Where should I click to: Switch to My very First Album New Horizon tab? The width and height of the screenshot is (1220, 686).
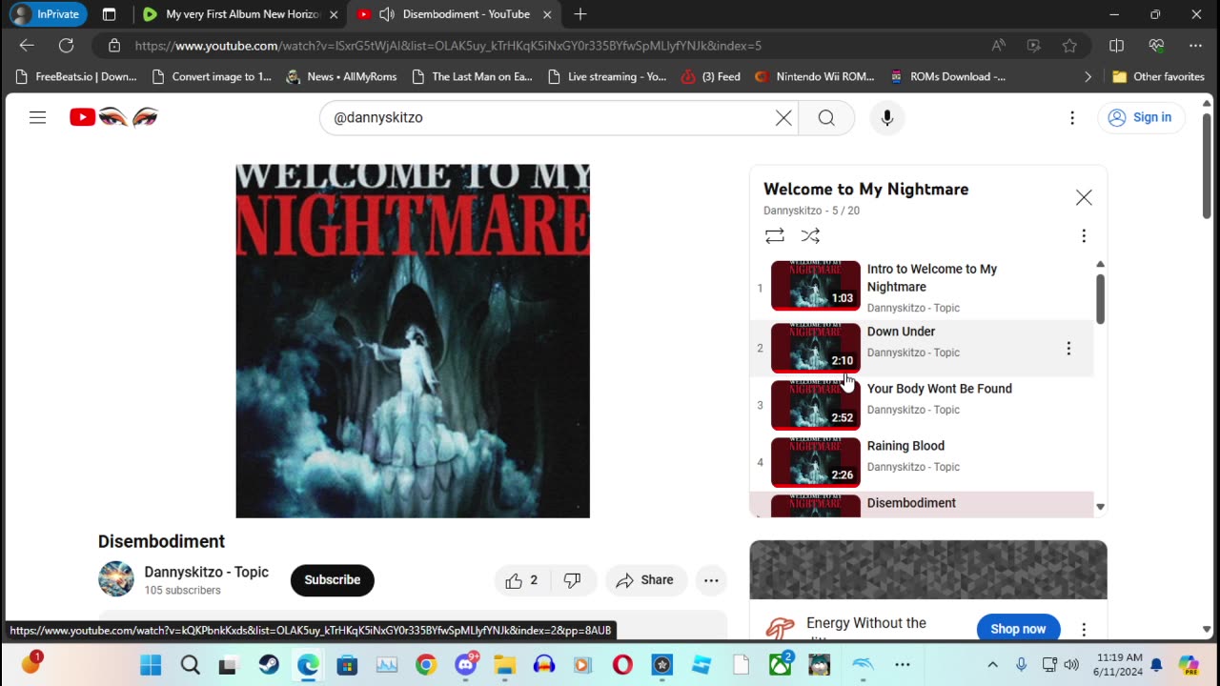242,14
